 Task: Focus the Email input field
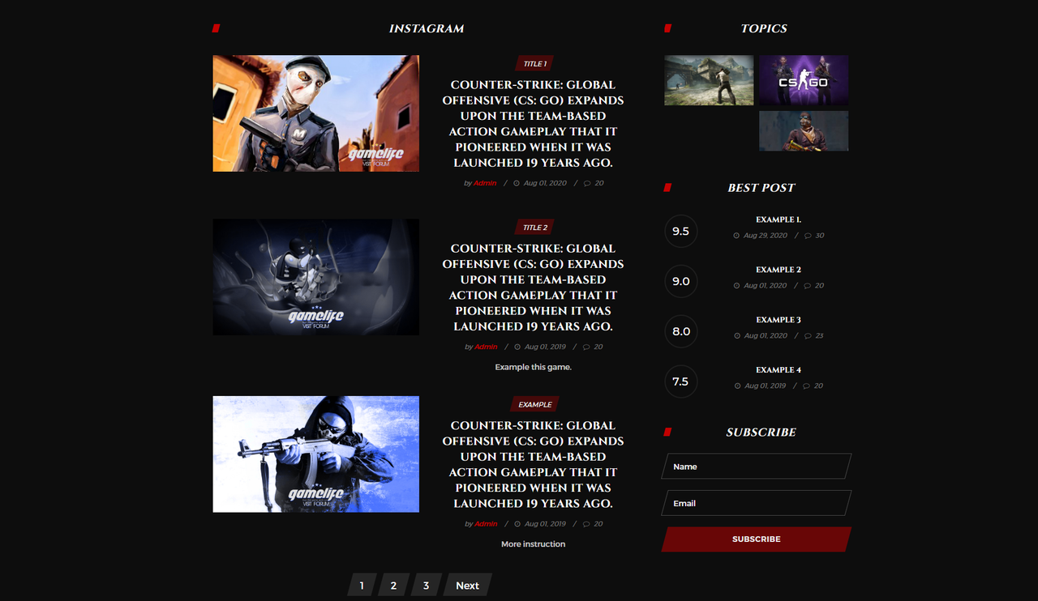coord(757,503)
